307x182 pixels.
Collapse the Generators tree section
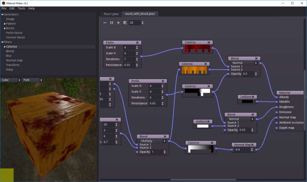coord(2,15)
